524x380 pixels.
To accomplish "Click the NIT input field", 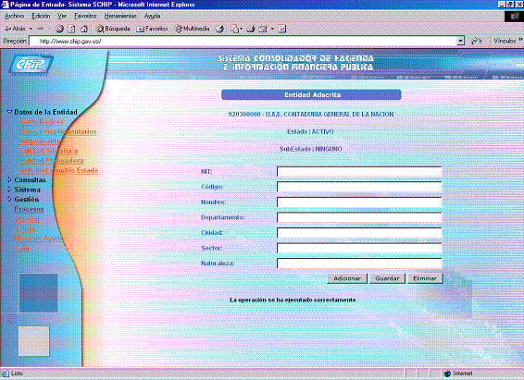I will (359, 171).
